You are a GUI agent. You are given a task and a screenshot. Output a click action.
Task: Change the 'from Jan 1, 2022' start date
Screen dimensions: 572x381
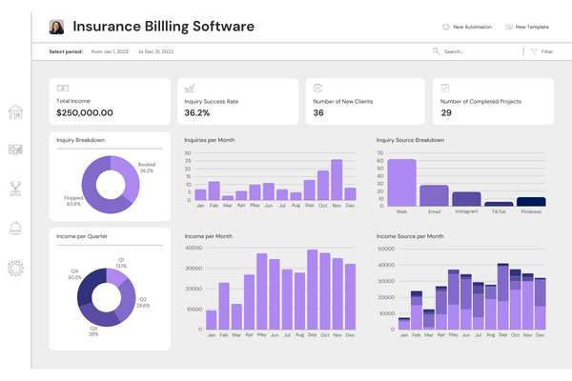point(110,51)
